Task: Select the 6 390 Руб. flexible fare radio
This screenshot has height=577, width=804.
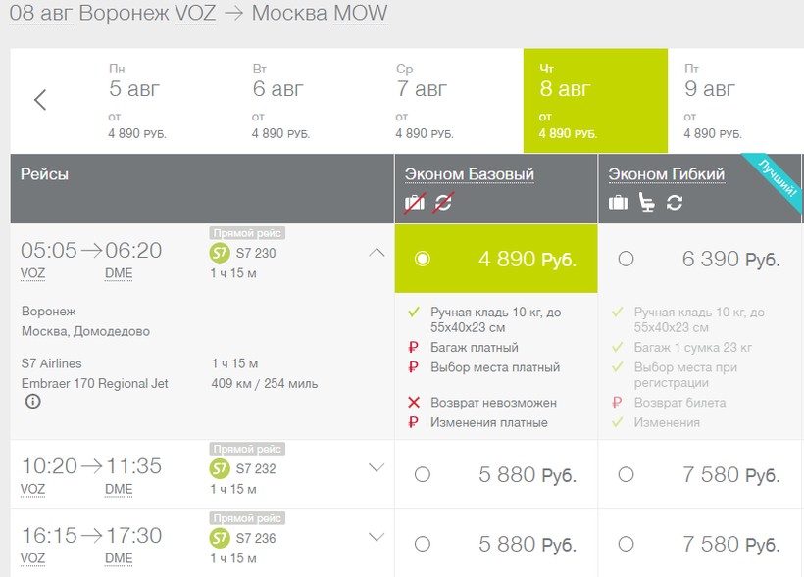Action: point(626,259)
